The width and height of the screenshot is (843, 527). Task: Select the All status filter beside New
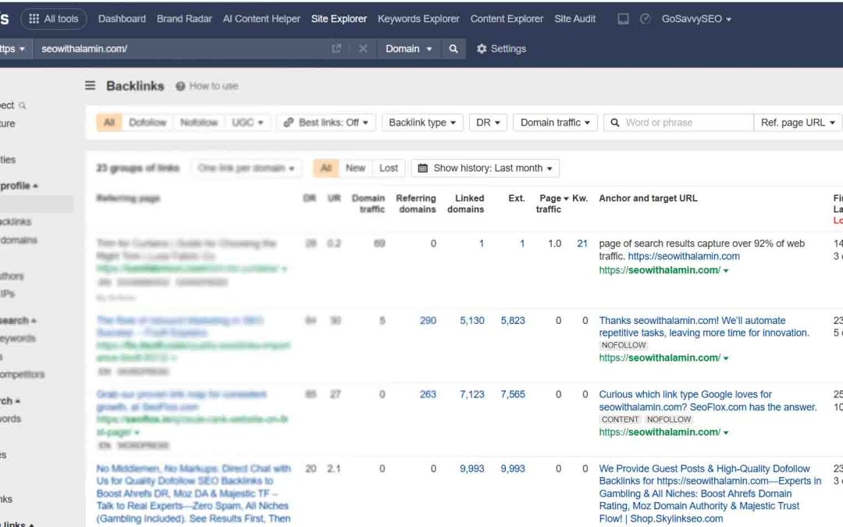click(325, 169)
